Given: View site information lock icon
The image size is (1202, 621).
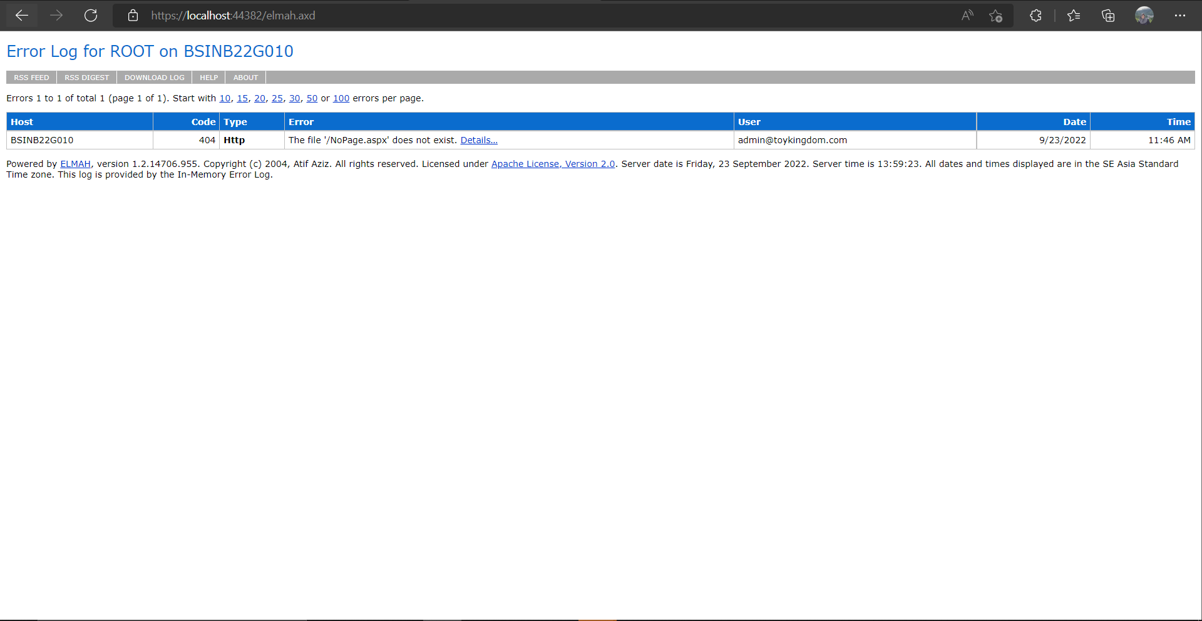Looking at the screenshot, I should click(133, 16).
